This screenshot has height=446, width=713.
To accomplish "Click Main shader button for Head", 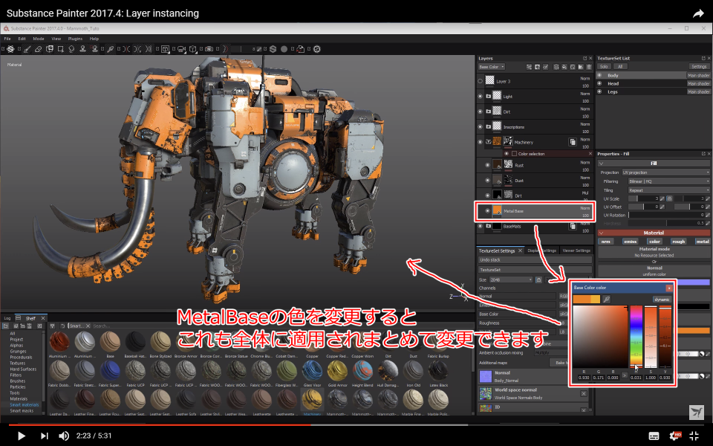I will coord(698,83).
